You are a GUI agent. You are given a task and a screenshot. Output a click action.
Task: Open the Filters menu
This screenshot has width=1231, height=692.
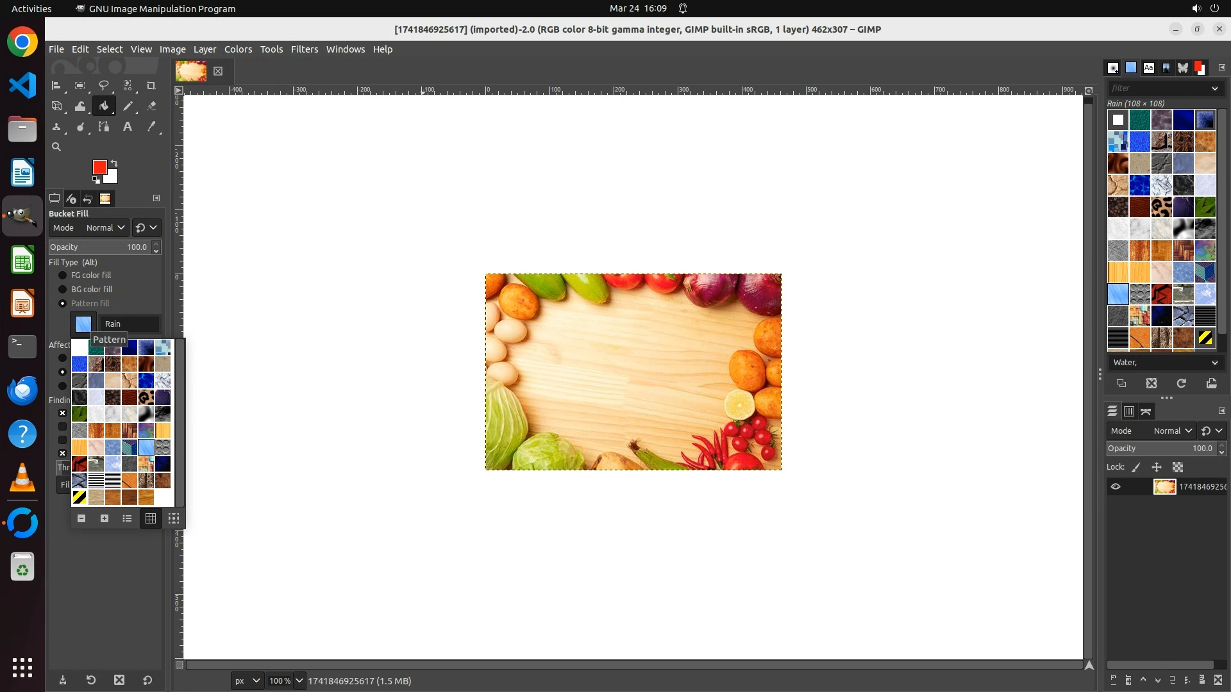[304, 49]
